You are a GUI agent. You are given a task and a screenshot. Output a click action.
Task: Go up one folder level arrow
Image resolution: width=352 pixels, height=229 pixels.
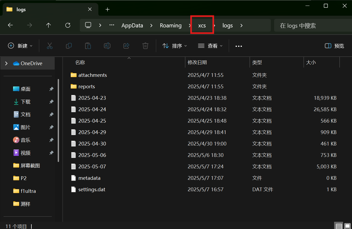pos(48,25)
